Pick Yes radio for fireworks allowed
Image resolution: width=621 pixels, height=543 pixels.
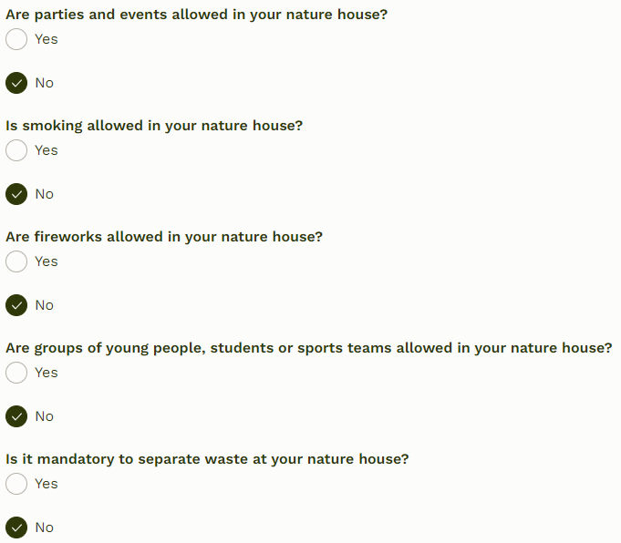pyautogui.click(x=16, y=261)
